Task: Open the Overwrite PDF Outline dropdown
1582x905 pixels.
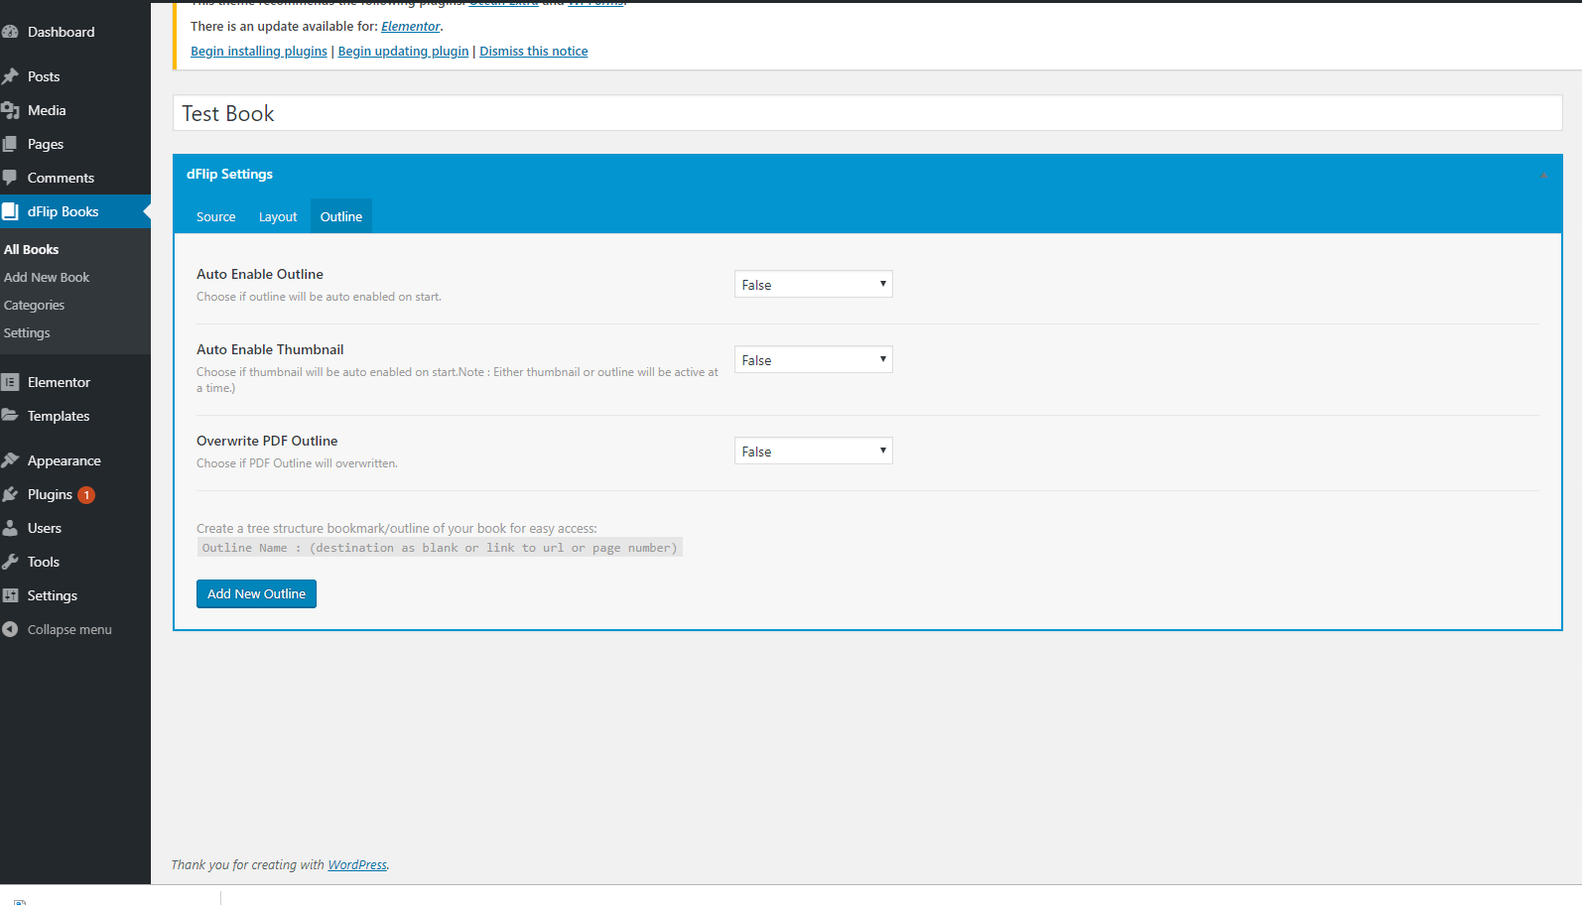Action: click(x=813, y=451)
